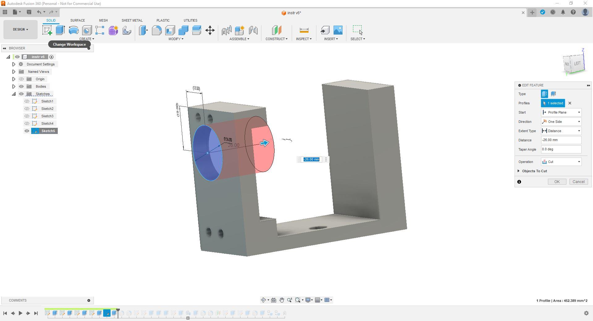Open the Modify menu
Viewport: 593px width, 321px height.
[x=176, y=39]
